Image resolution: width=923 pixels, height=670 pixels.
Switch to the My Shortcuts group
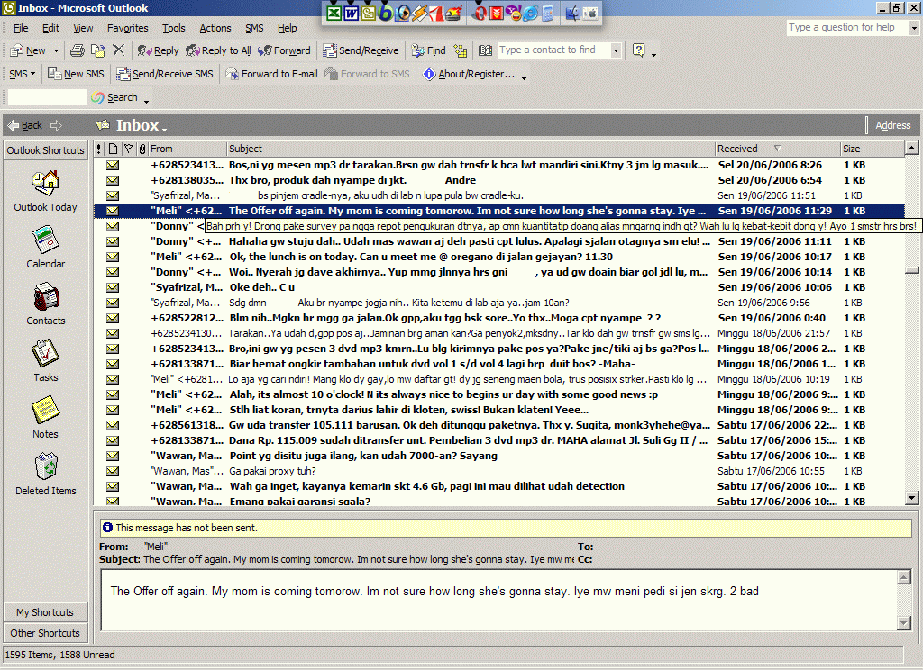point(45,612)
